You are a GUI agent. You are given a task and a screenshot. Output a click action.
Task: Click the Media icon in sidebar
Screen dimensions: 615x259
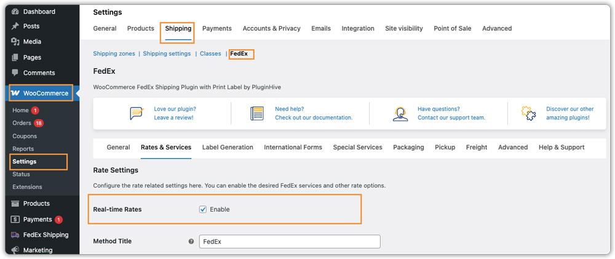tap(15, 42)
